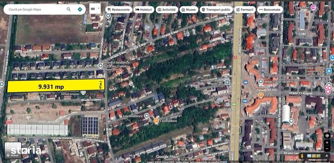Select the Vest Auto Rulate dealer pin

click(x=227, y=82)
